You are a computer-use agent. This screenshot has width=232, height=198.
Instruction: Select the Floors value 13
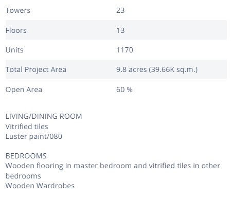[x=120, y=30]
